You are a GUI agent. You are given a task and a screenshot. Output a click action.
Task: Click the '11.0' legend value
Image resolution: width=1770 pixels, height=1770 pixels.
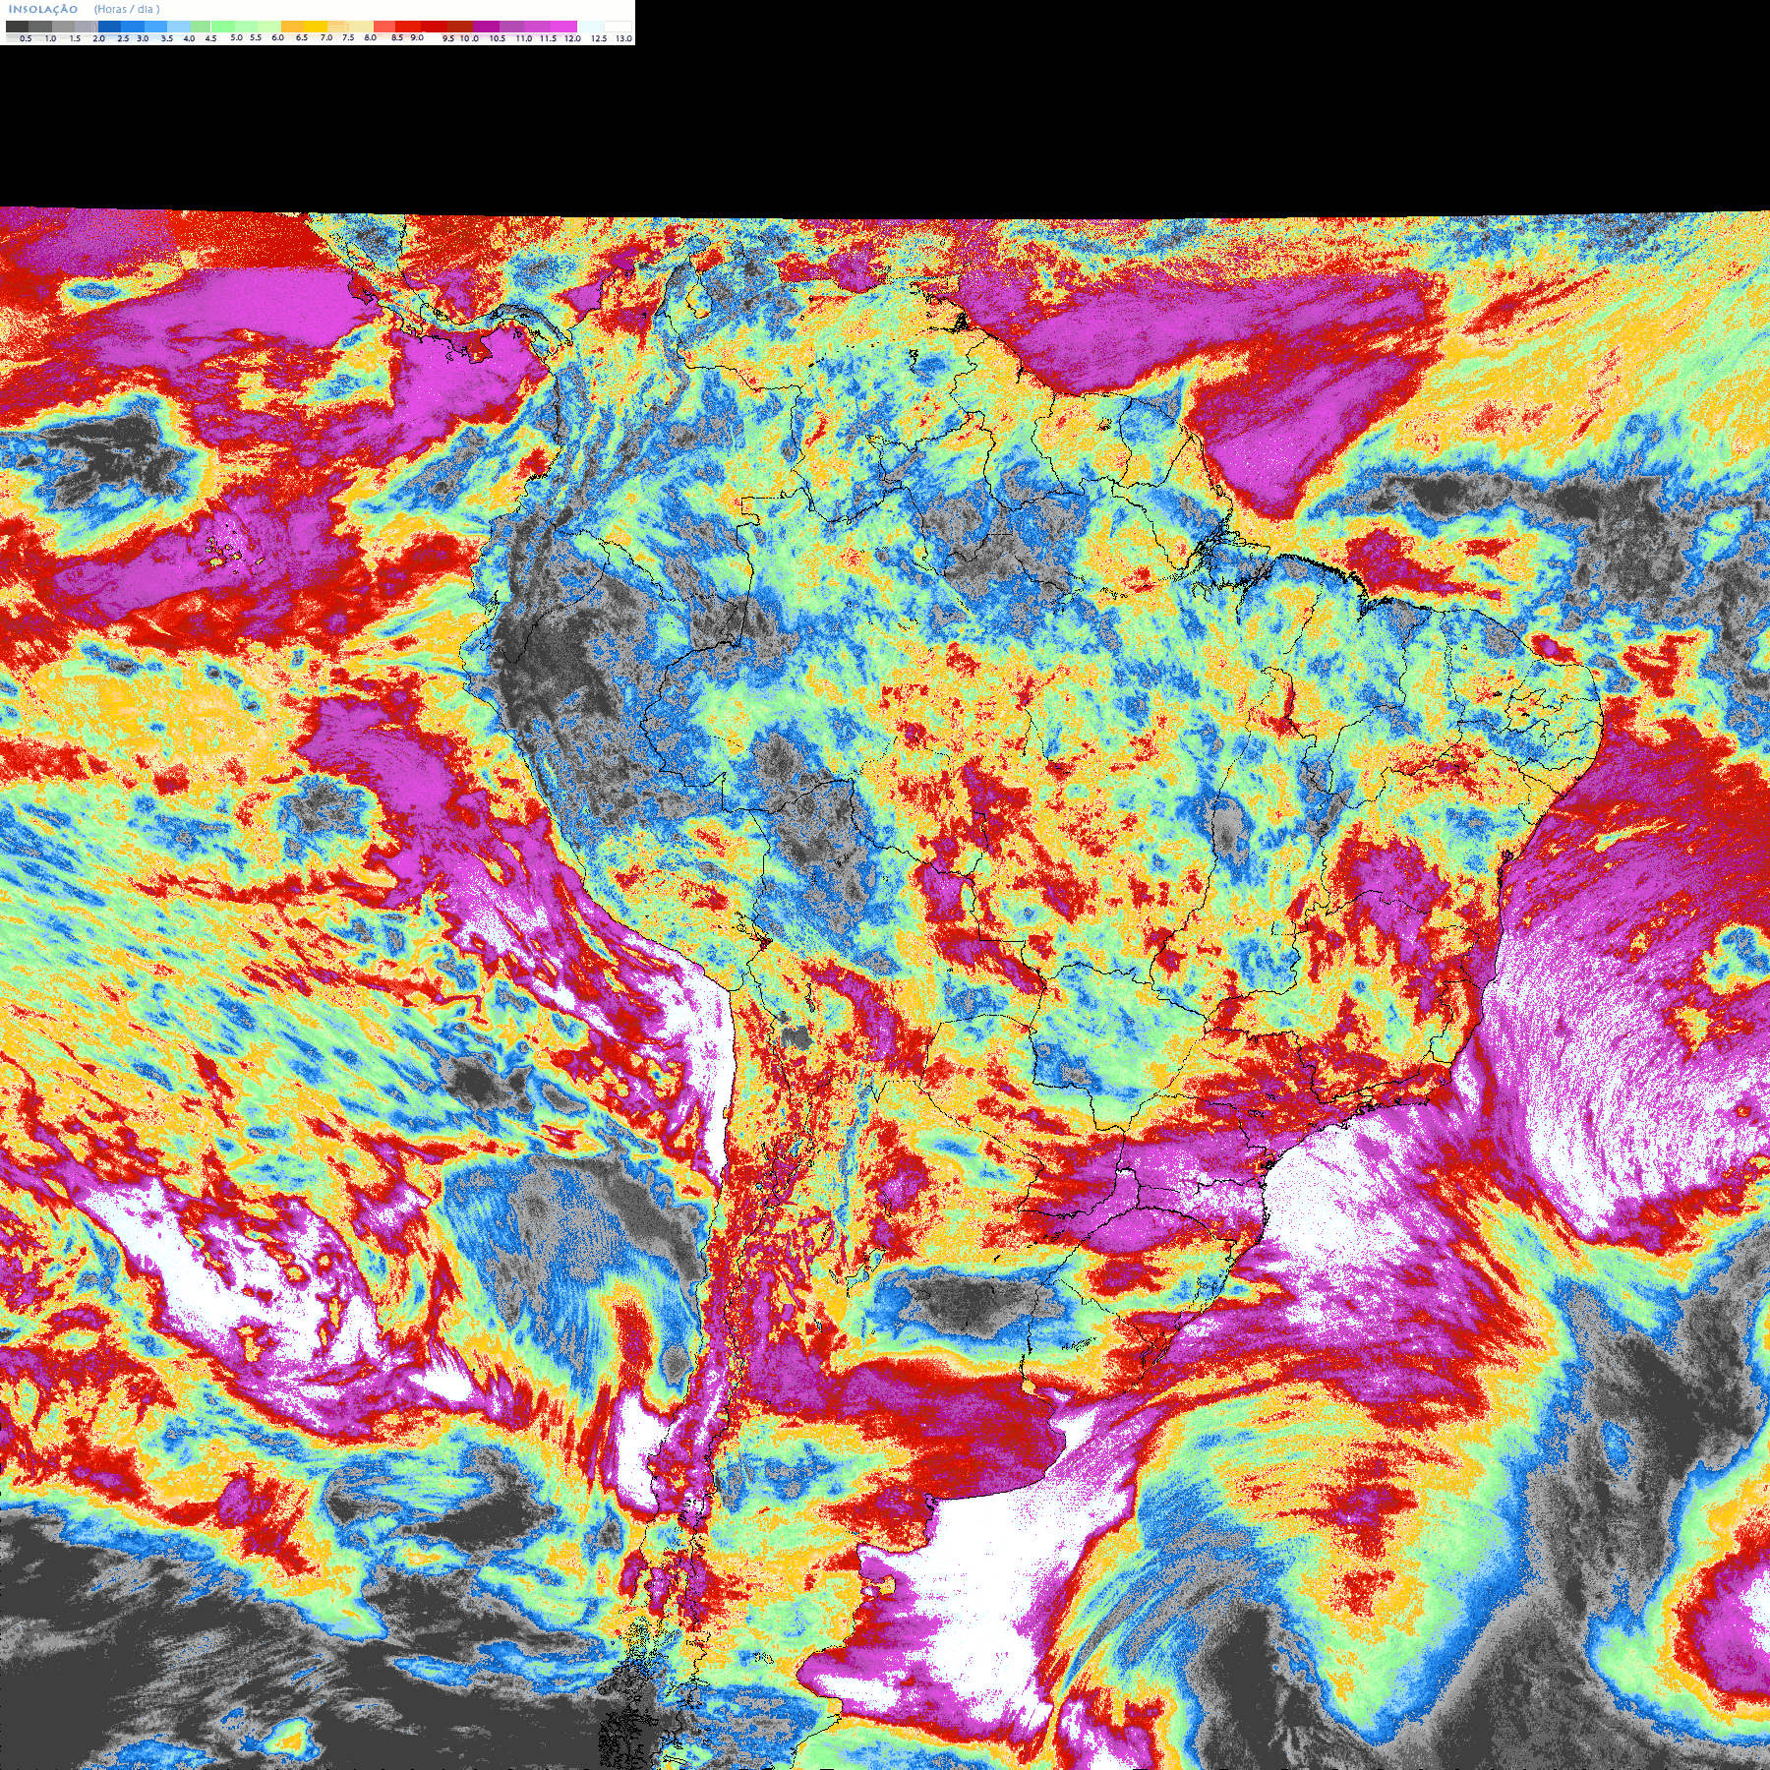[x=524, y=38]
